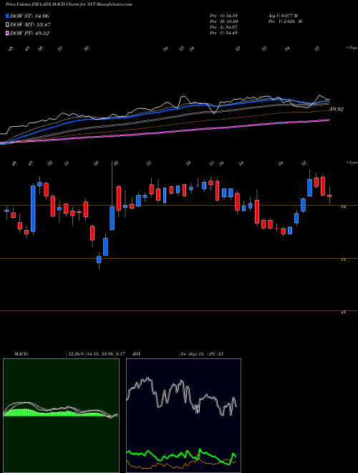Click the blue DOW ST legend swatch
Image resolution: width=358 pixels, height=473 pixels.
coord(8,16)
